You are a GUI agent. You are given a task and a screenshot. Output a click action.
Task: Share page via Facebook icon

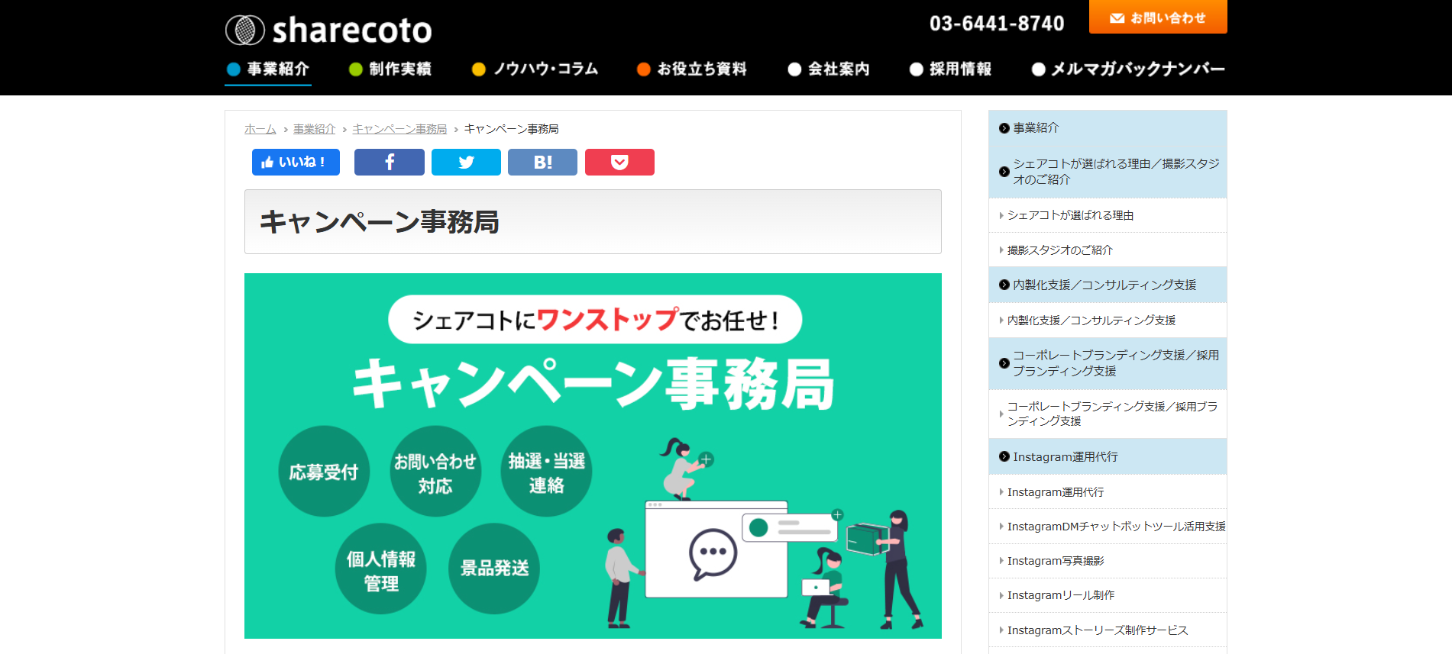coord(389,163)
